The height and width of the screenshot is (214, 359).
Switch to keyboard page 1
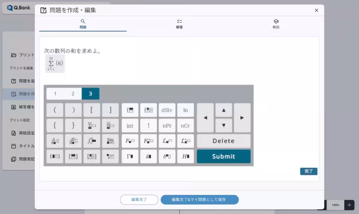click(55, 93)
